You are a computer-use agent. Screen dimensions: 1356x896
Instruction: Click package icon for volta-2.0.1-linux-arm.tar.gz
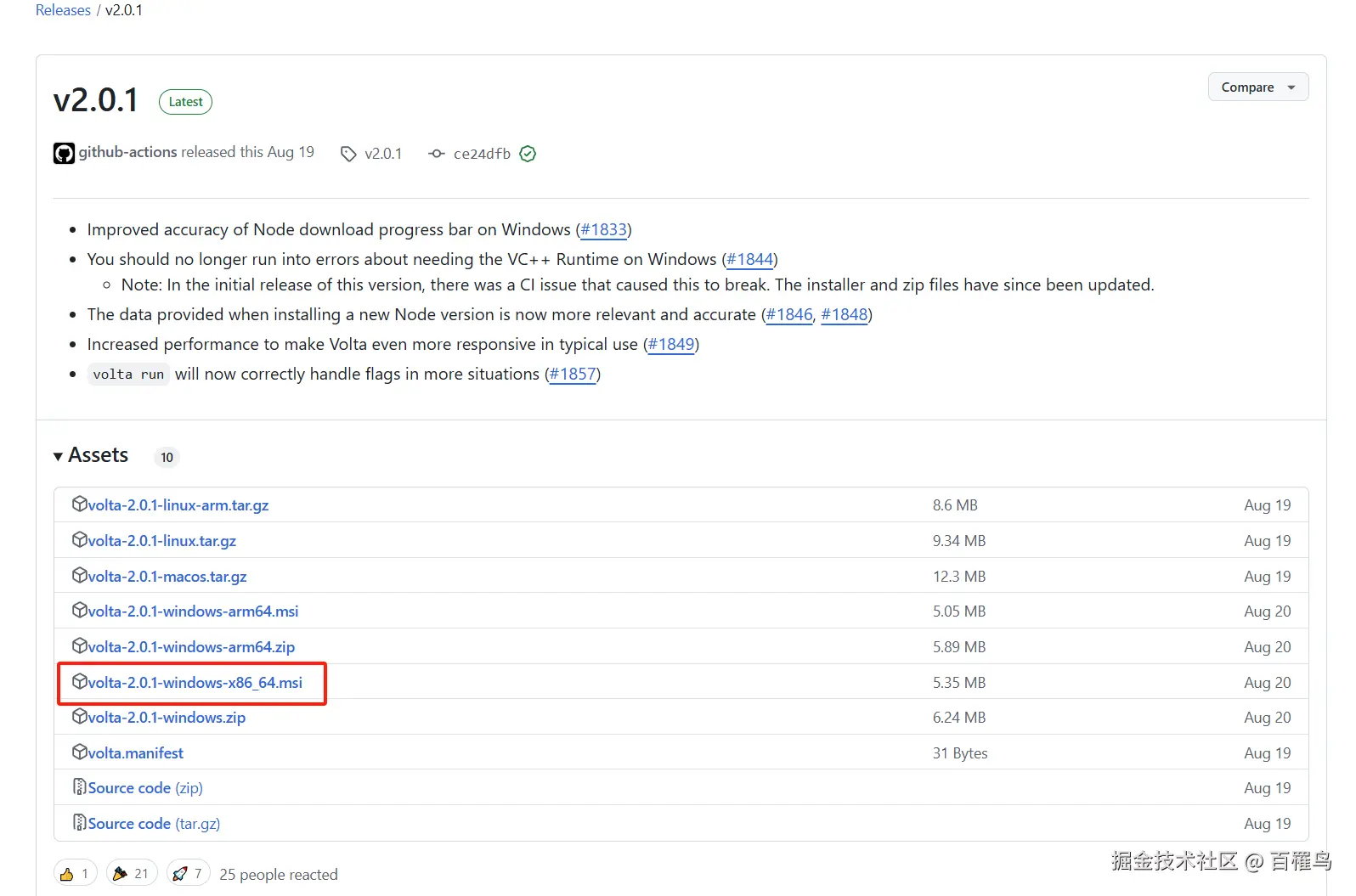point(80,504)
